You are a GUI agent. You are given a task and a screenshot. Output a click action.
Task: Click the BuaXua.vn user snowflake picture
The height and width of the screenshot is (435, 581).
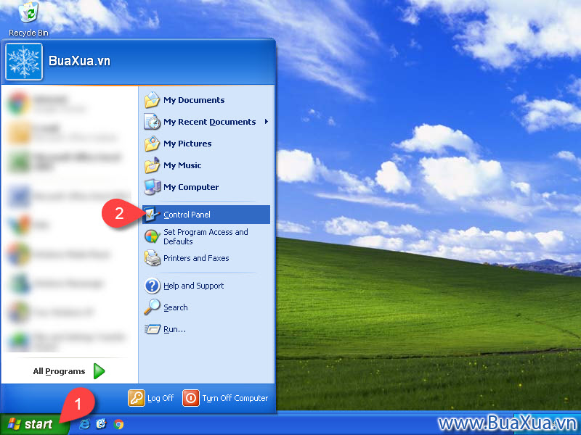[x=24, y=62]
